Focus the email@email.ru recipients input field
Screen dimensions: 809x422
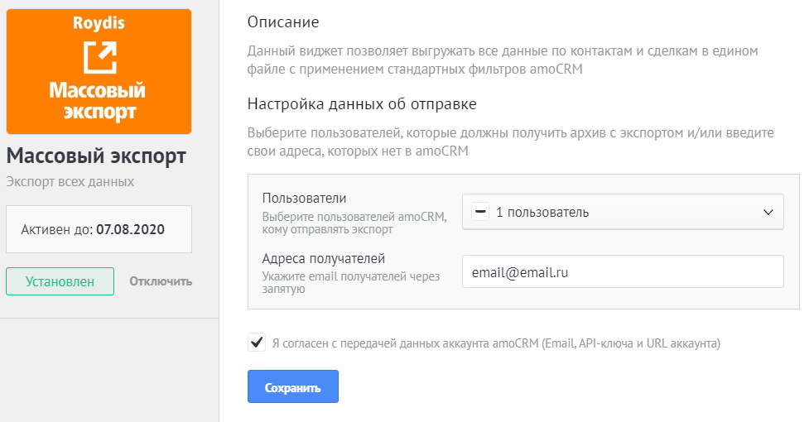click(x=623, y=271)
